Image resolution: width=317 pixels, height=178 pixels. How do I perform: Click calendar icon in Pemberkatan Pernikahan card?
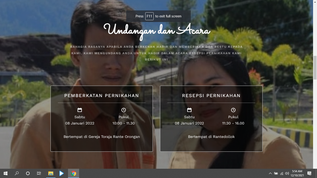(x=80, y=110)
